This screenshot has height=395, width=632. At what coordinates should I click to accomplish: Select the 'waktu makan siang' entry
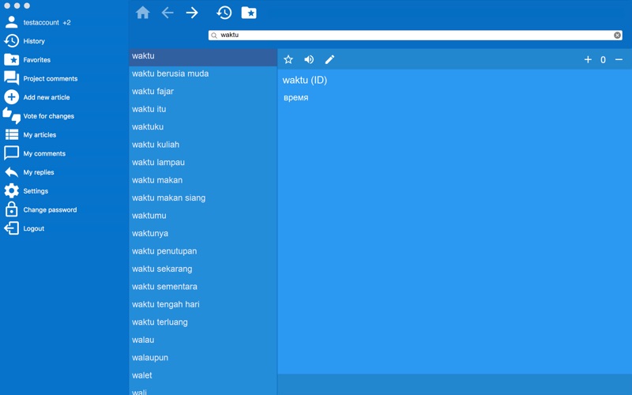pos(203,198)
